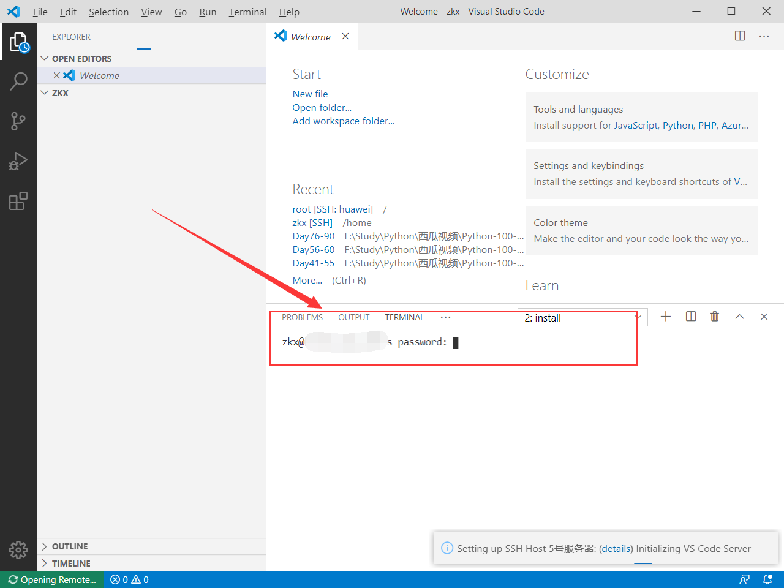Open recent zkx [SSH] workspace
The width and height of the screenshot is (784, 588).
pos(312,222)
